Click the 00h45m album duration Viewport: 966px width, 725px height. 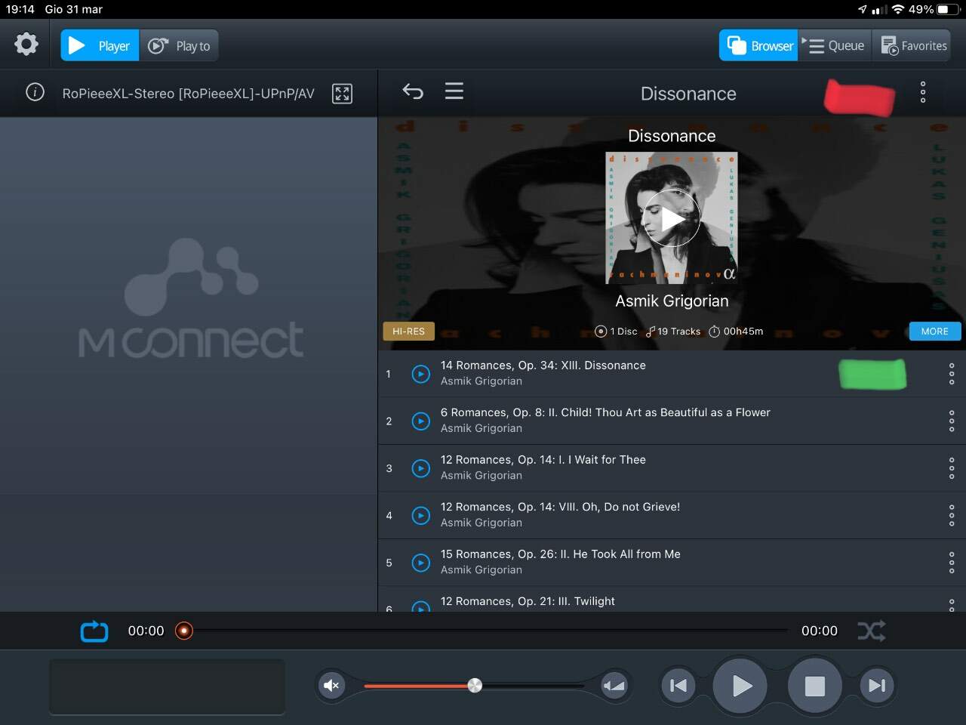tap(736, 332)
